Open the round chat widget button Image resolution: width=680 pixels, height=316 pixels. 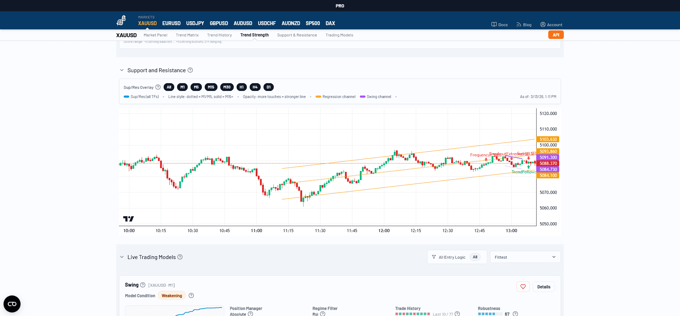pos(12,304)
